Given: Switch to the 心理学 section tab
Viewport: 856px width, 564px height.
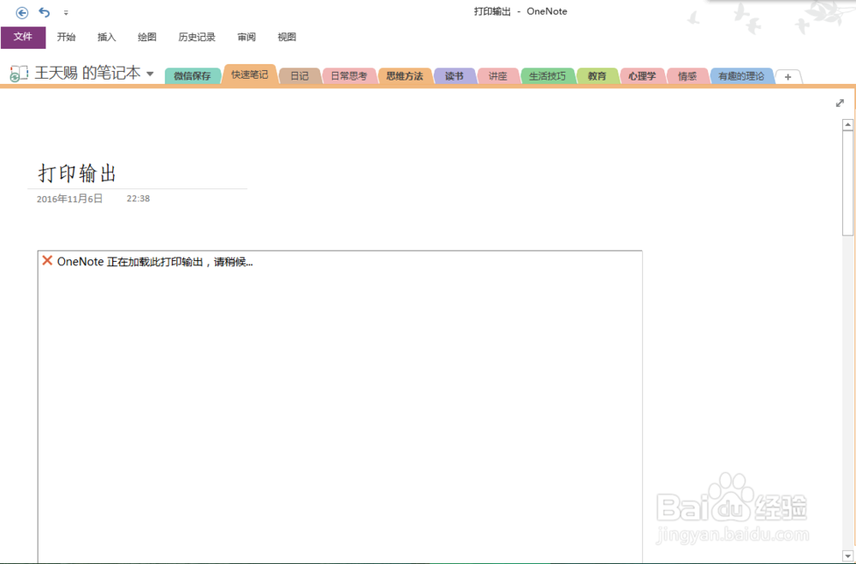Looking at the screenshot, I should point(642,76).
